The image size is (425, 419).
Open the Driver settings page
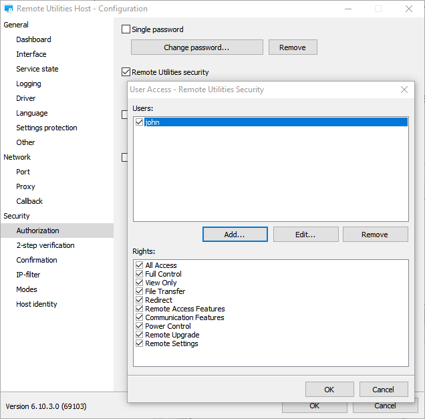pos(26,98)
